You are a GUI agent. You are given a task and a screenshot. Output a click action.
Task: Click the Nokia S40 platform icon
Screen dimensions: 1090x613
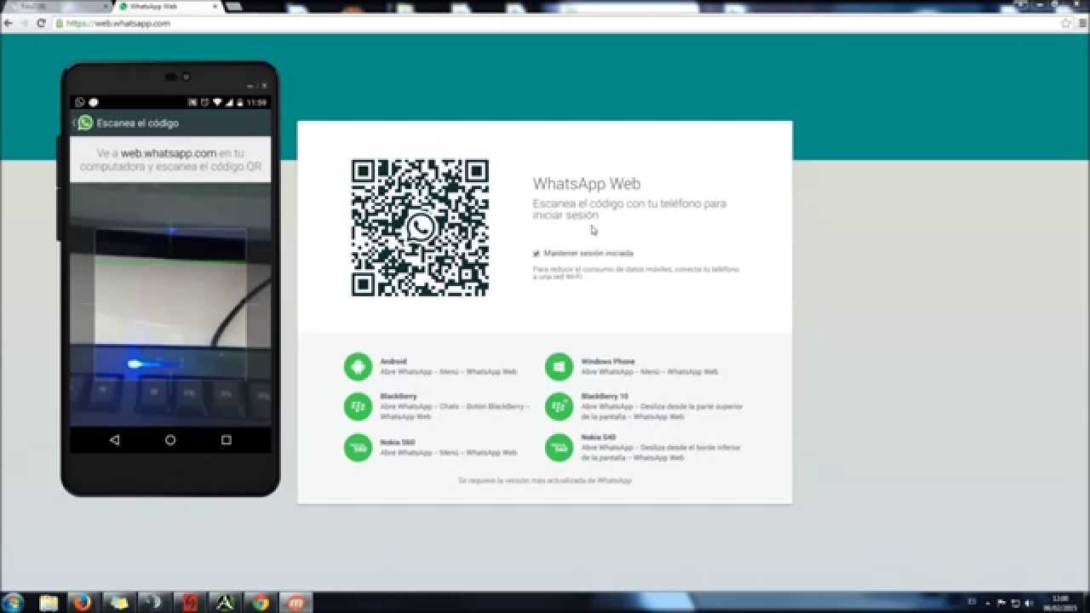click(x=559, y=448)
